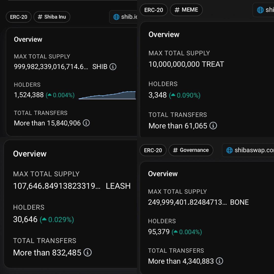Click the 0.090% holders change
Screen dimensions: 274x274
(x=185, y=95)
